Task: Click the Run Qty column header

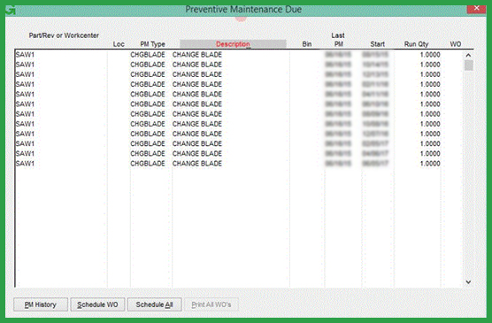Action: tap(417, 44)
